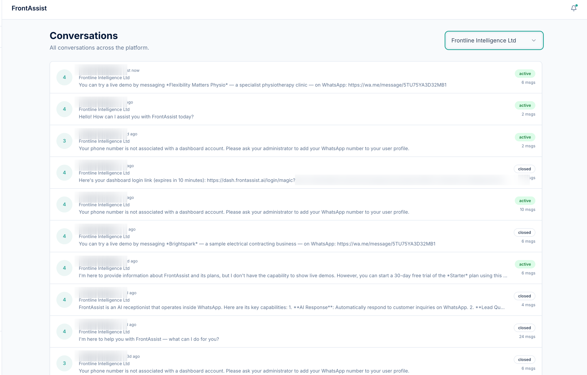Click the closed badge on the 24 msgs conversation
This screenshot has width=587, height=375.
tap(524, 328)
